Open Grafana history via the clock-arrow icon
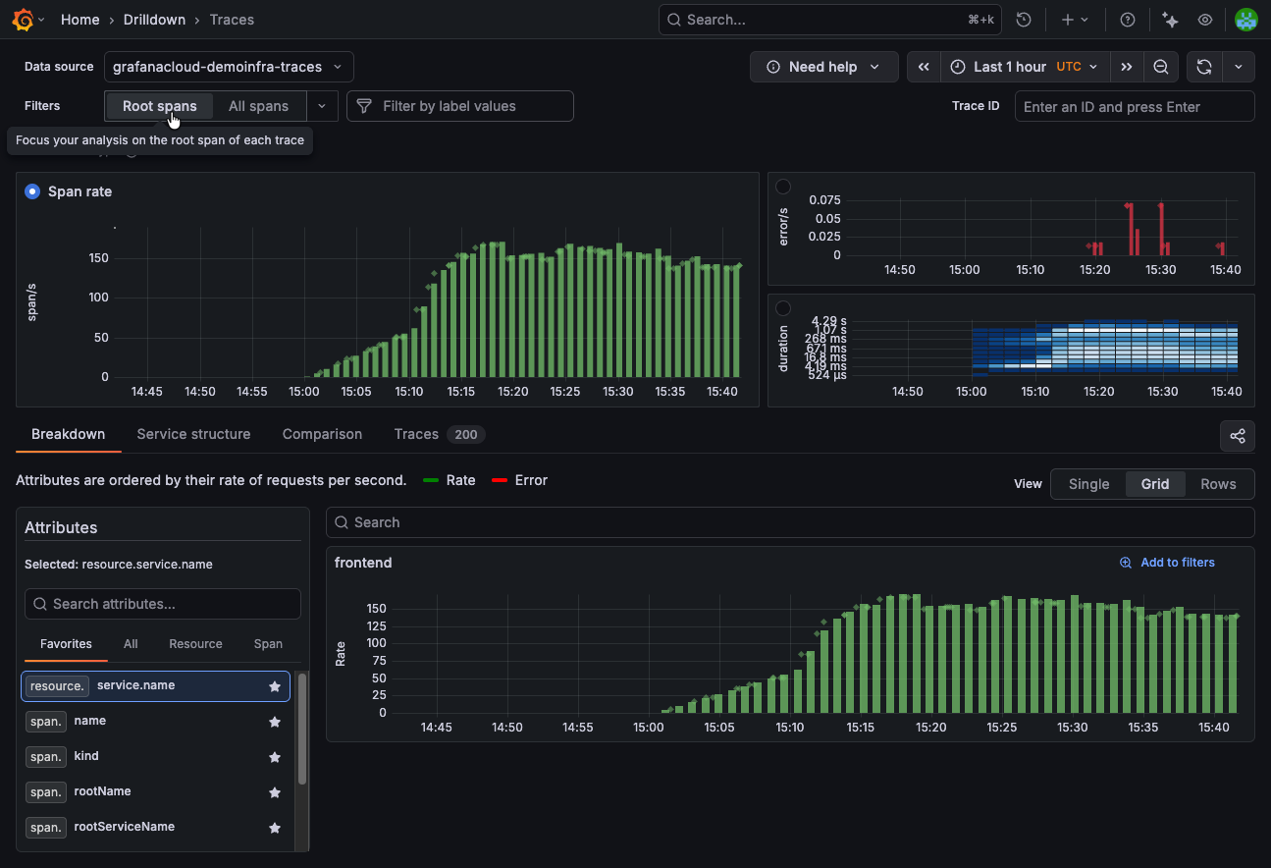Image resolution: width=1271 pixels, height=868 pixels. click(x=1024, y=19)
